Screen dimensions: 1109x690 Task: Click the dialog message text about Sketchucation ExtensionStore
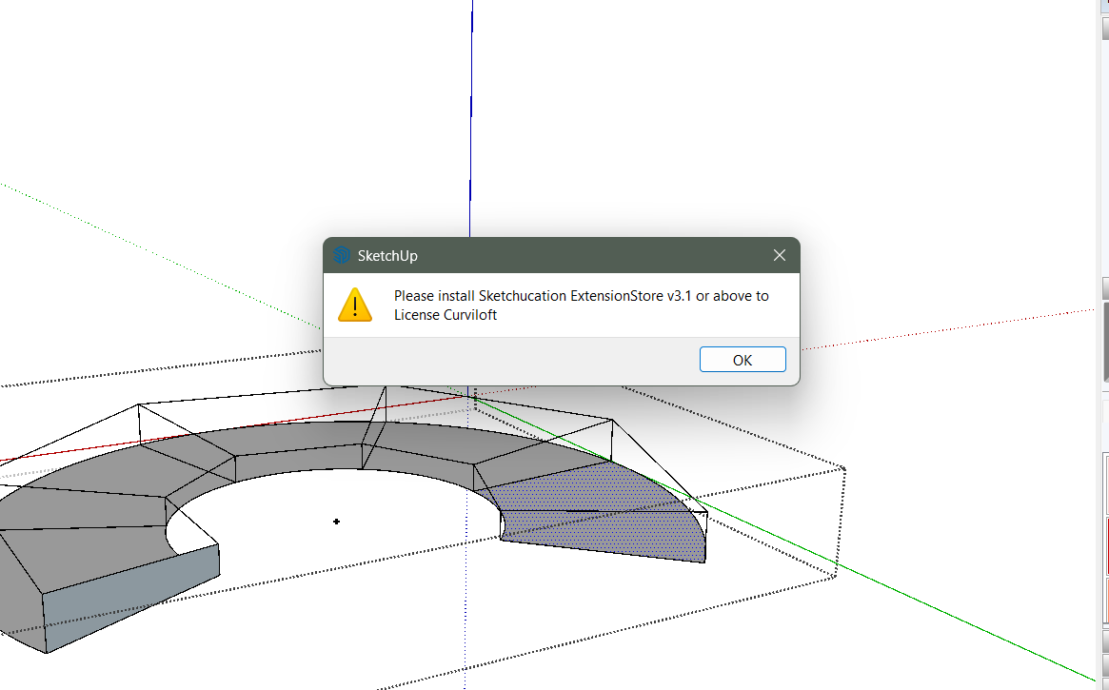[581, 305]
